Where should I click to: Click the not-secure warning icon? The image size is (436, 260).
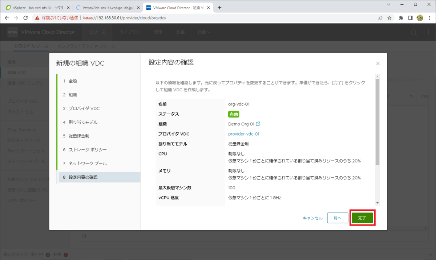click(x=37, y=18)
